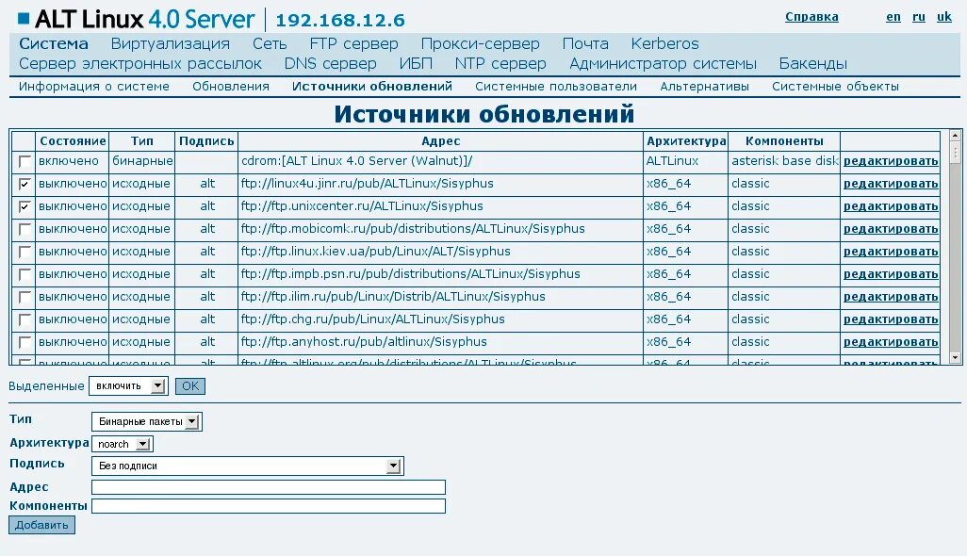Focus the Компоненты input field
The height and width of the screenshot is (556, 967).
[269, 506]
